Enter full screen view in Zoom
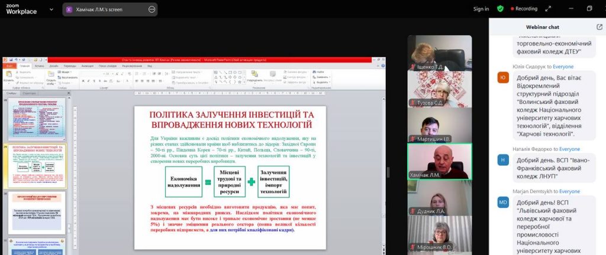The image size is (606, 255). [x=589, y=9]
